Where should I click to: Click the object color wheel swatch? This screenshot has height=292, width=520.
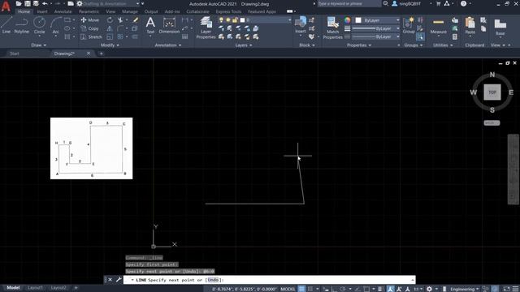coord(347,20)
